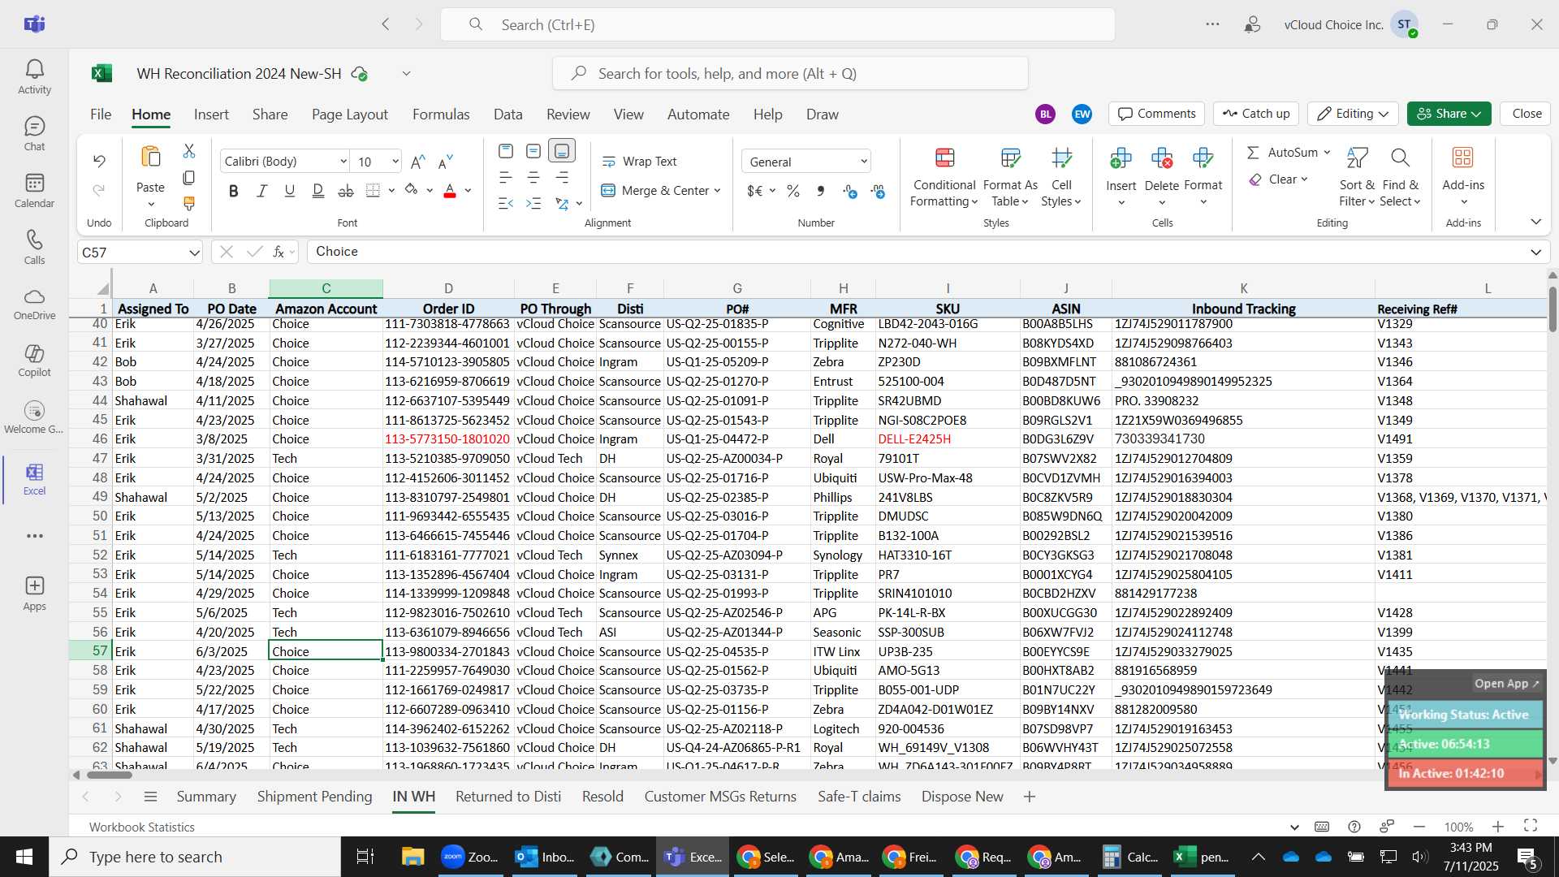Screen dimensions: 1559x877
Task: Click zoom in plus control
Action: tap(1498, 827)
